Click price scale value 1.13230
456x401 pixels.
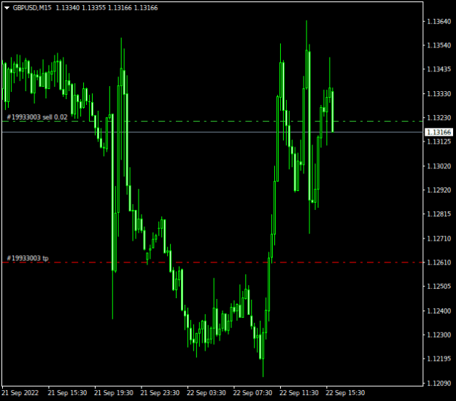tap(438, 117)
